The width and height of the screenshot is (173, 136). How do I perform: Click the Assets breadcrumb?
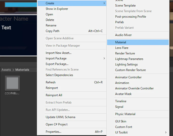pyautogui.click(x=6, y=70)
